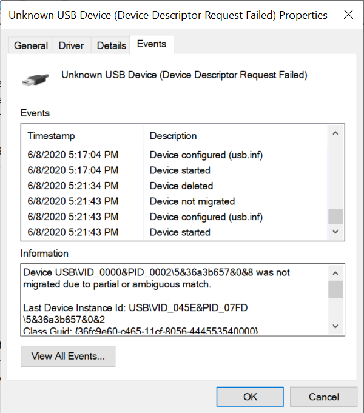The height and width of the screenshot is (413, 364).
Task: Select the 5:21:43 PM Device started event
Action: click(x=175, y=232)
